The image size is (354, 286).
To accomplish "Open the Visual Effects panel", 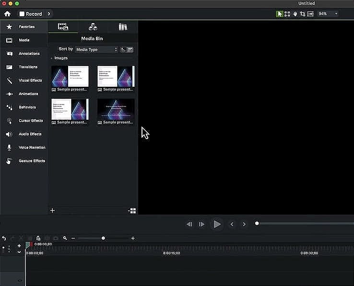I will (x=24, y=80).
